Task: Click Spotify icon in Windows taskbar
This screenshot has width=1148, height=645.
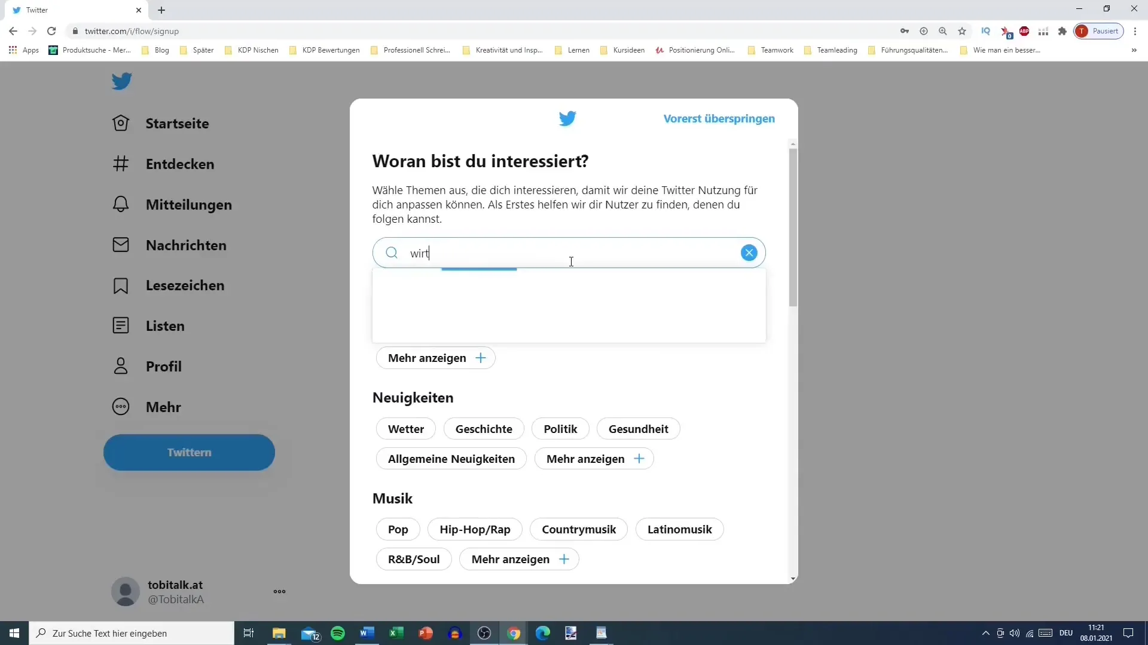Action: 337,632
